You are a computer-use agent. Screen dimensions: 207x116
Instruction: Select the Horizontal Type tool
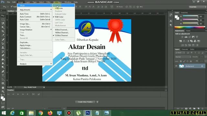click(x=3, y=75)
